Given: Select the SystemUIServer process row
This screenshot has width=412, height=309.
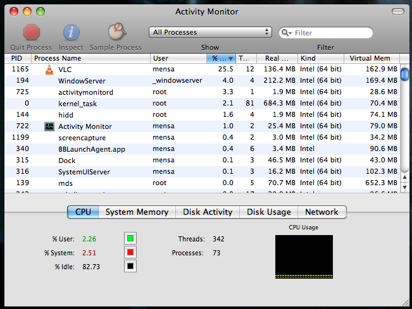Looking at the screenshot, I should tap(203, 171).
